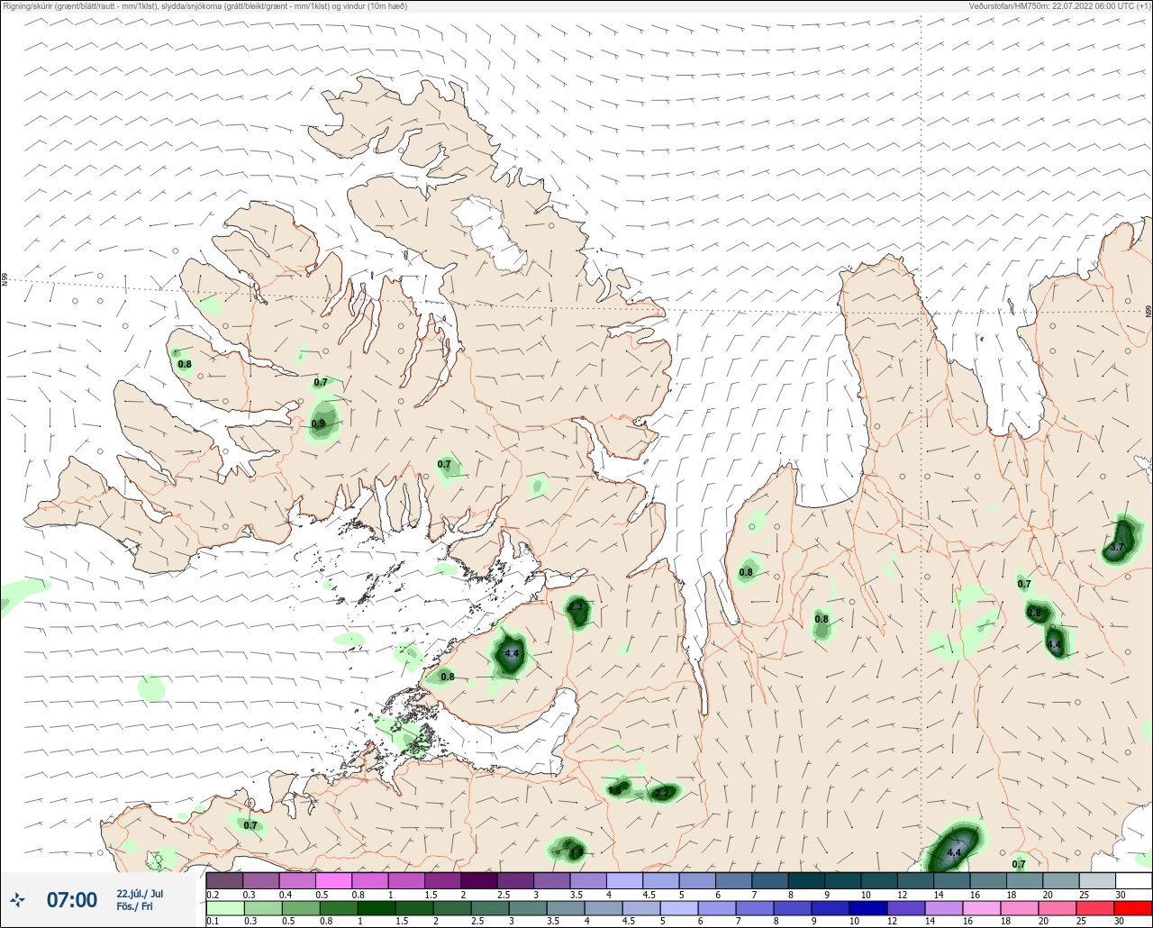Viewport: 1153px width, 928px height.
Task: Pick the red 30 rain legend swatch
Action: (1132, 908)
